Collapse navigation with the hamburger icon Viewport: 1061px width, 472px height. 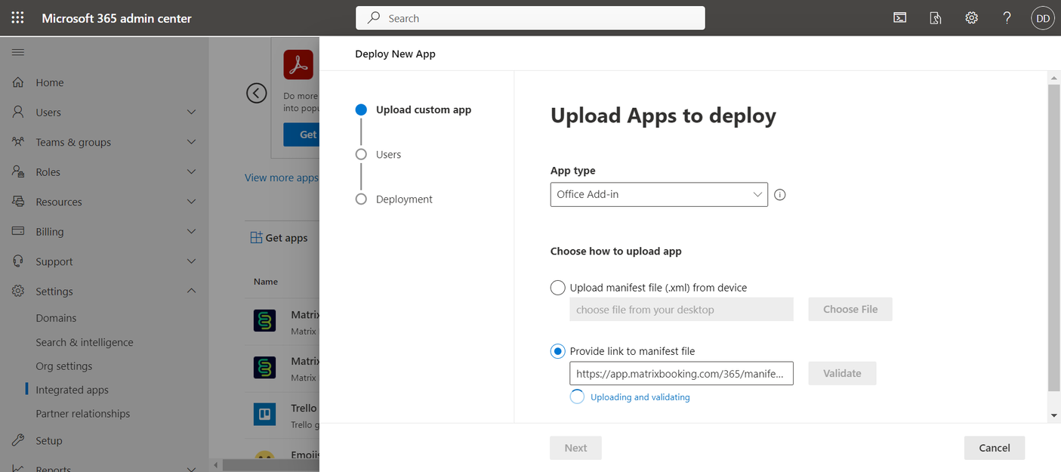(18, 52)
